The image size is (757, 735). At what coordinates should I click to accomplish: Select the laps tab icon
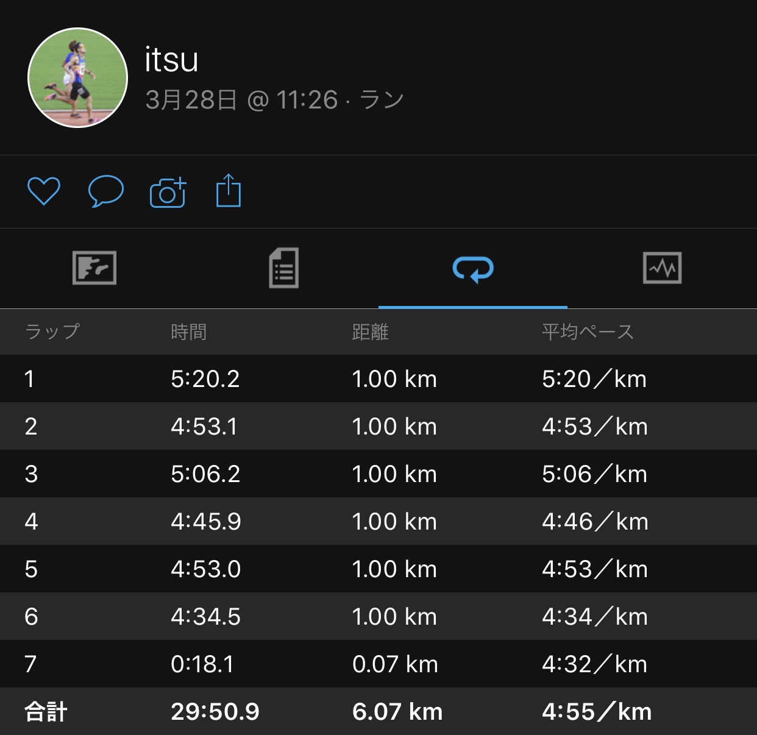473,269
